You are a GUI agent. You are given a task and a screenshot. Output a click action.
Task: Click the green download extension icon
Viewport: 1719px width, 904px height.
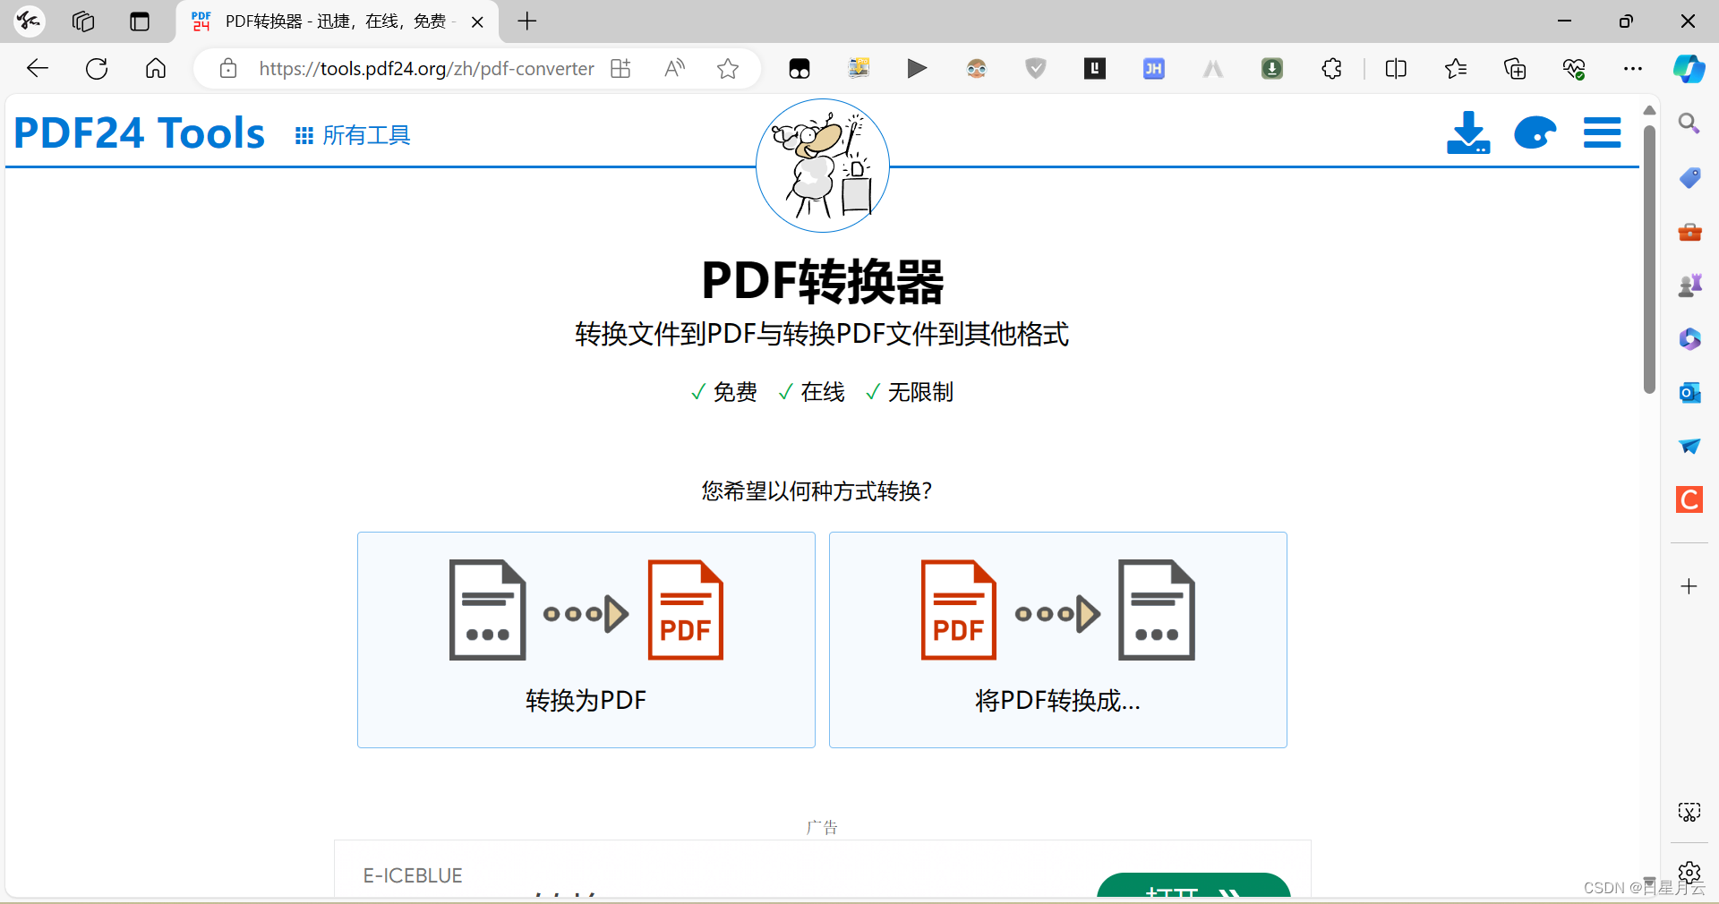[1272, 69]
